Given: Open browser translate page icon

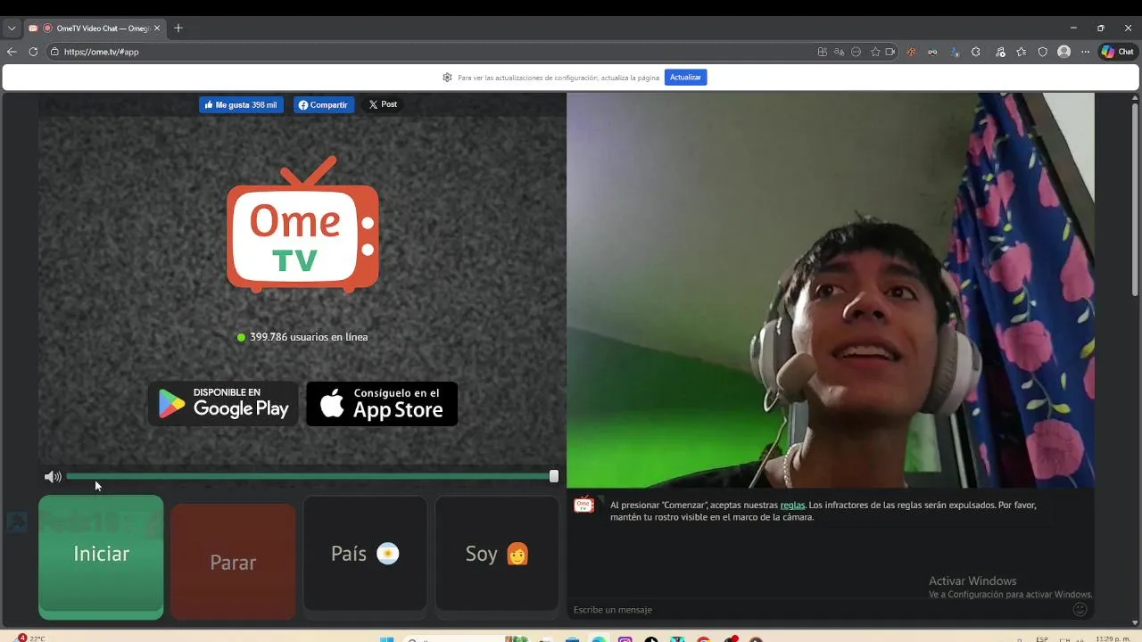Looking at the screenshot, I should pos(839,52).
